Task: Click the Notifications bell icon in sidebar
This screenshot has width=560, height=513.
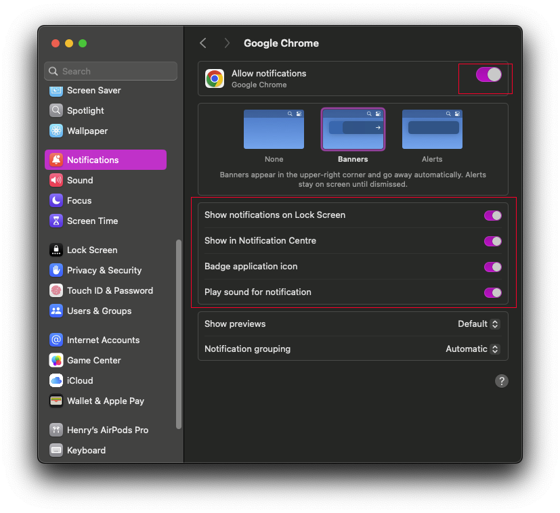Action: pos(56,160)
